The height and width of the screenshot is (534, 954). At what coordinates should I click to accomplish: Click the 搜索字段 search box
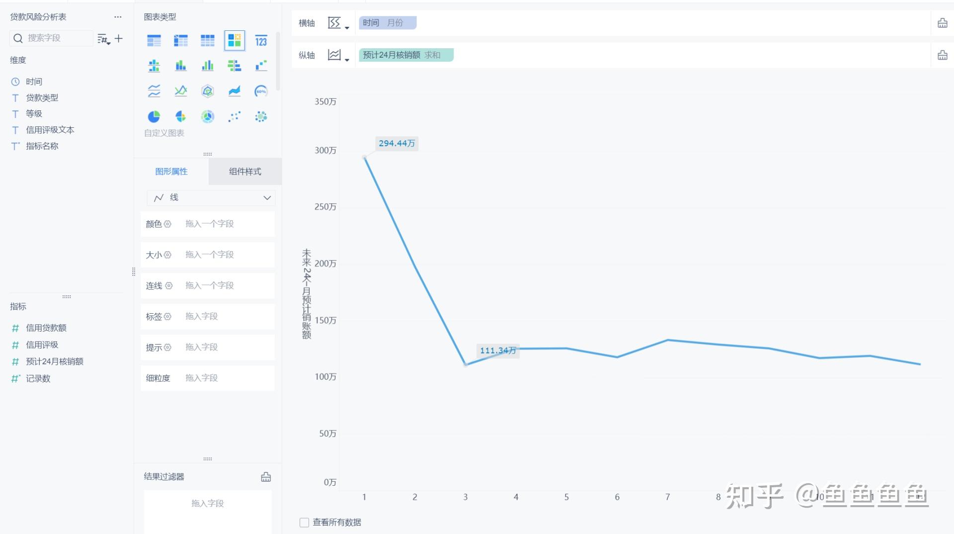(x=51, y=38)
